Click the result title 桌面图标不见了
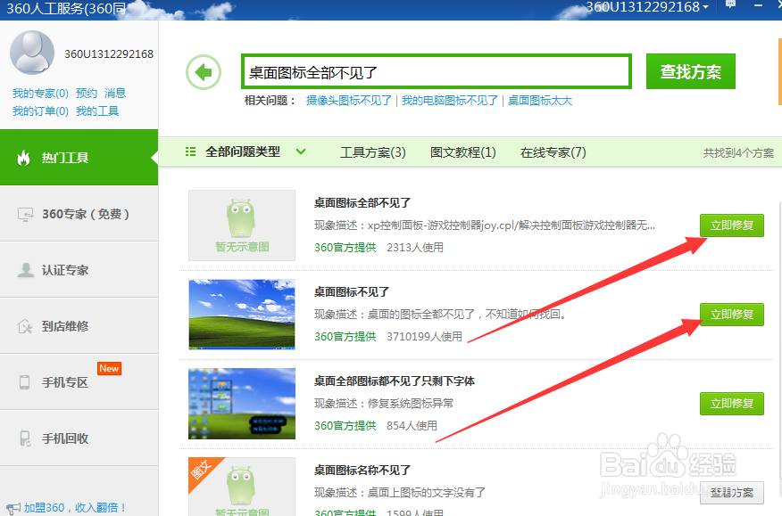Viewport: 782px width, 516px height. (x=351, y=292)
